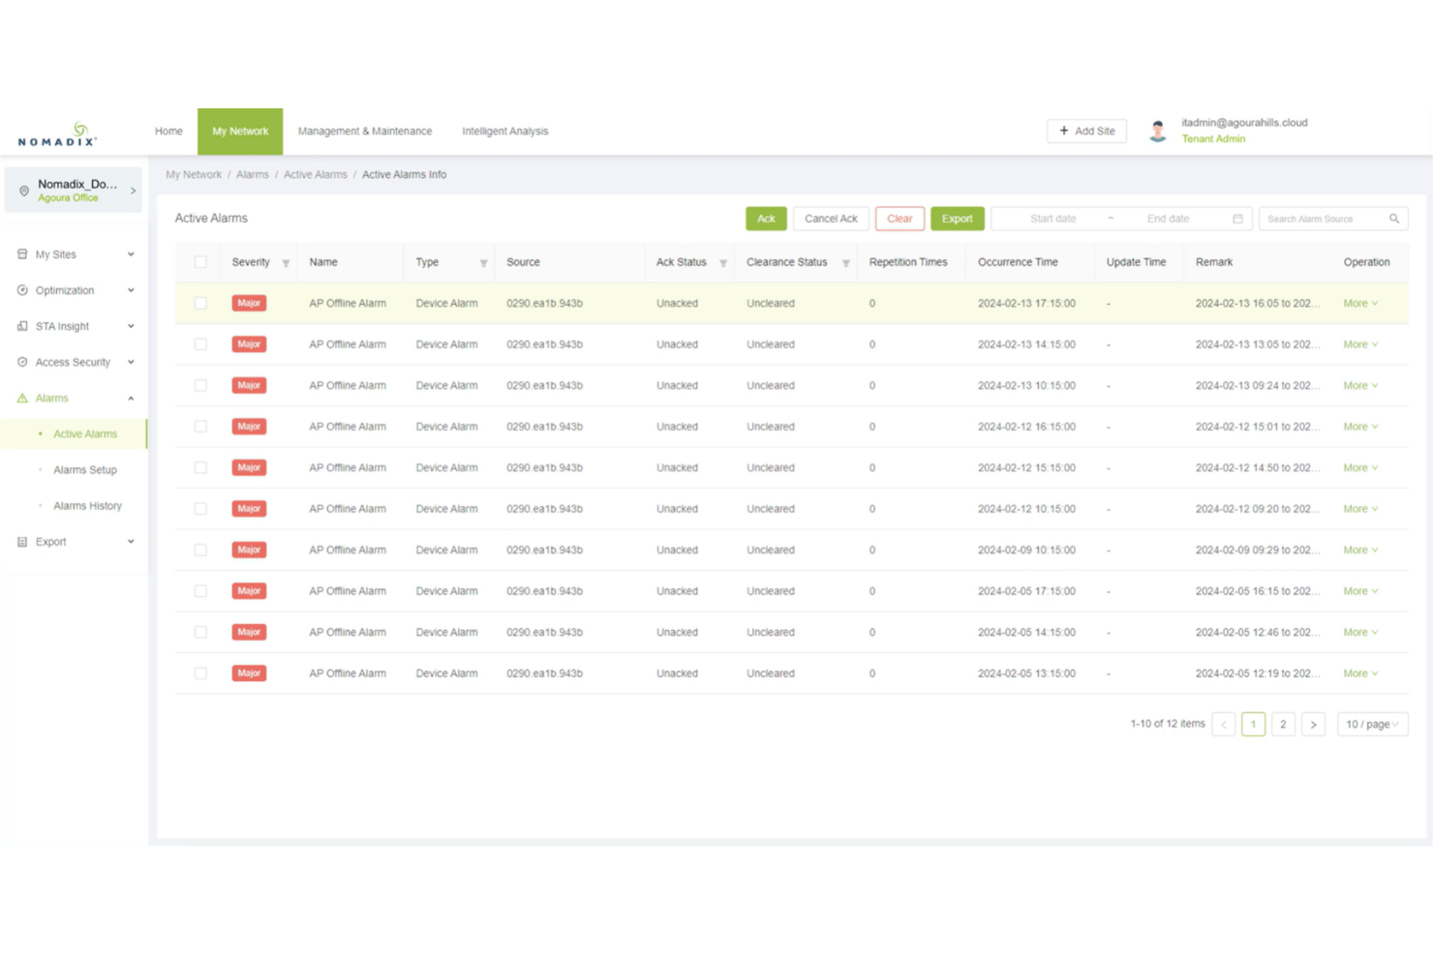Click the My Sites sidebar icon

coord(22,254)
